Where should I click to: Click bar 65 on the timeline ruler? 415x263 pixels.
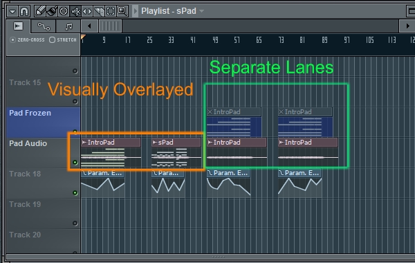[259, 39]
